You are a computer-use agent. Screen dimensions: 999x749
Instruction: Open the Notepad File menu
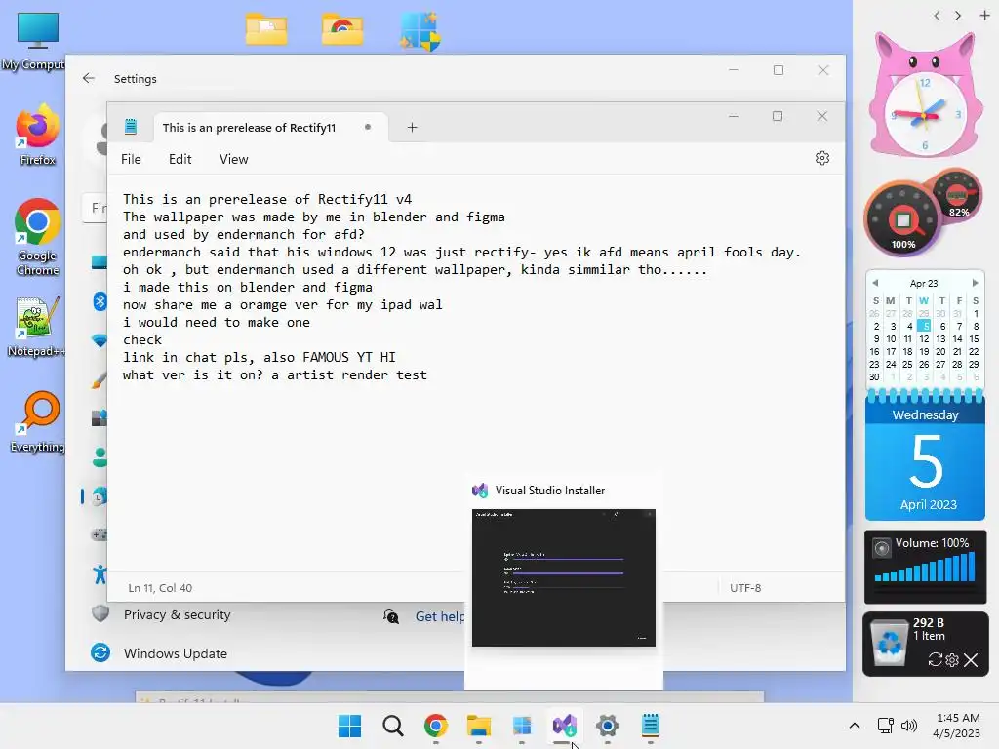(131, 159)
